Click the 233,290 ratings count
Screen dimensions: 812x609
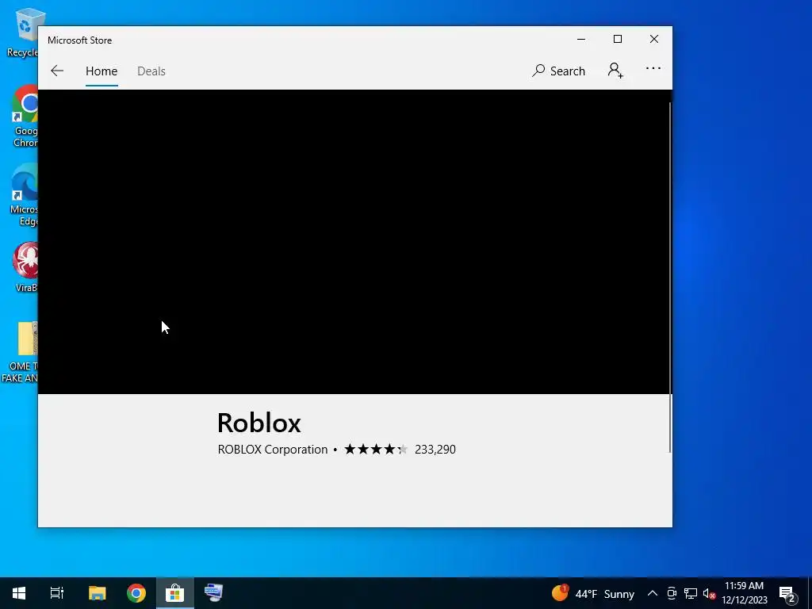click(435, 449)
